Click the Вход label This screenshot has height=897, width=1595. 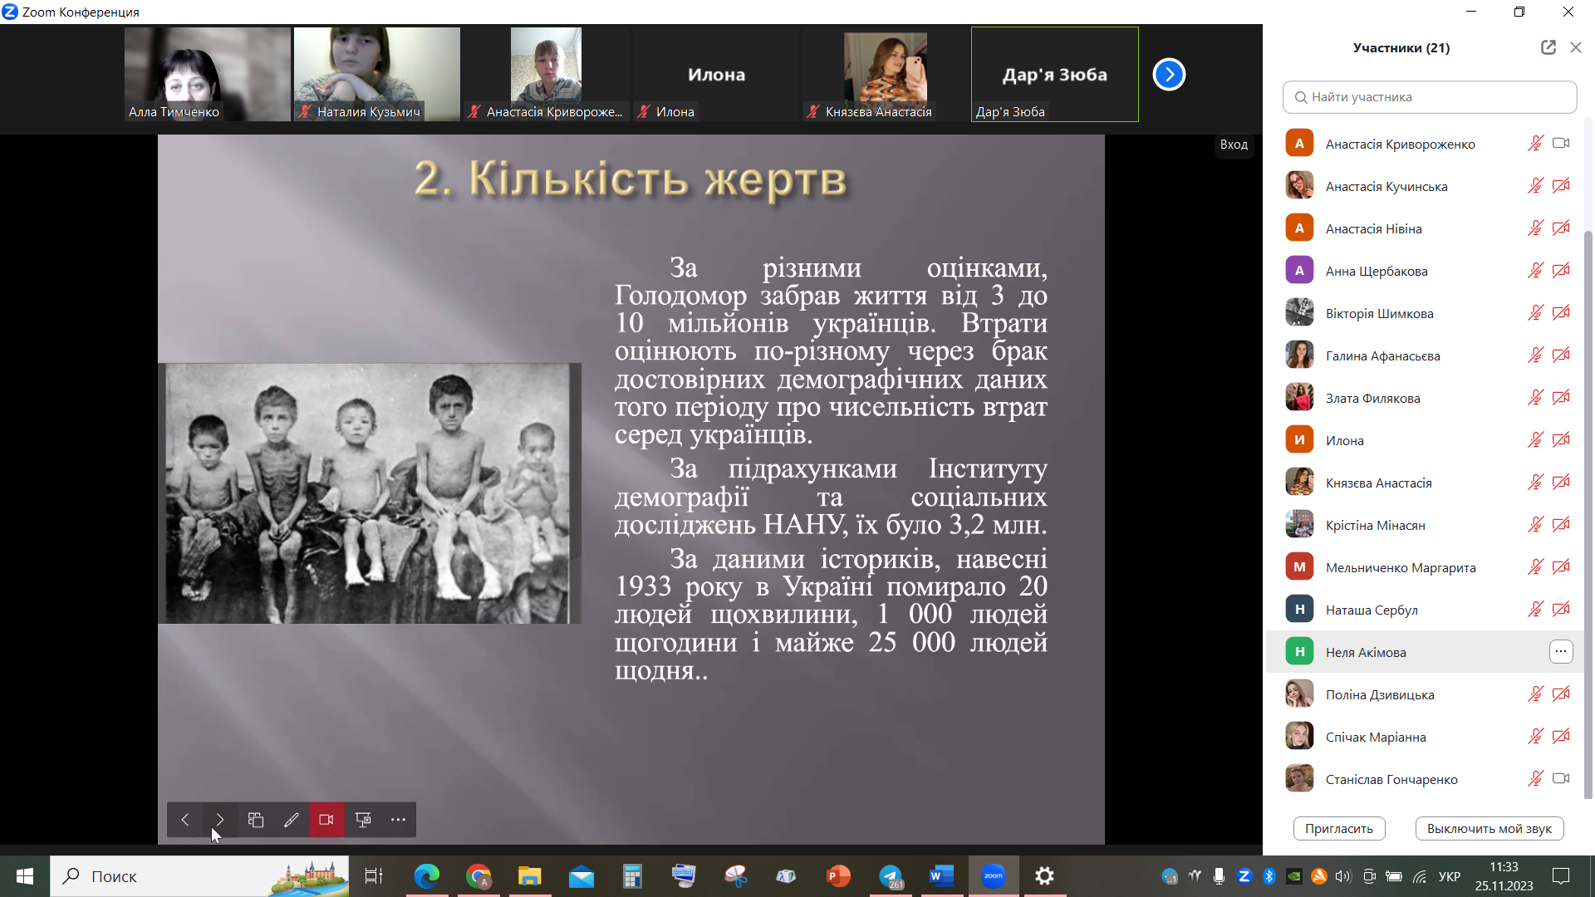[1234, 145]
